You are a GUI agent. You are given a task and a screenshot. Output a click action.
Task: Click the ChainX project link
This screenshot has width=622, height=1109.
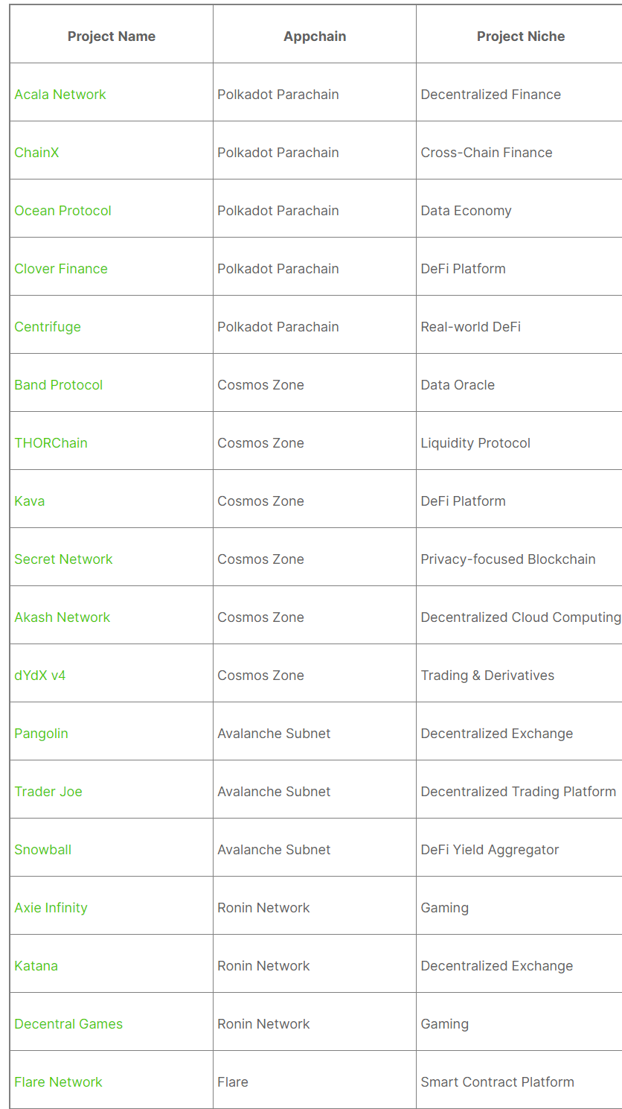[x=36, y=153]
